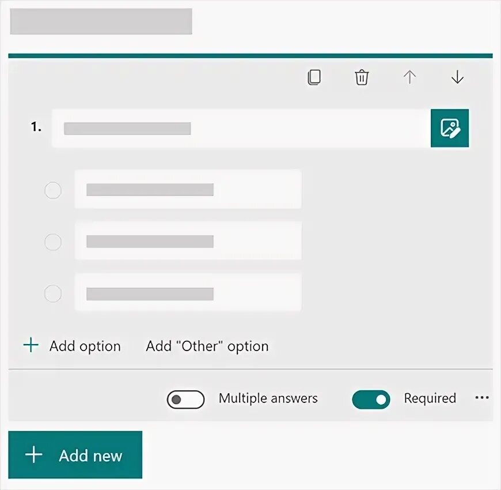Edit the first answer option text field

tap(188, 189)
